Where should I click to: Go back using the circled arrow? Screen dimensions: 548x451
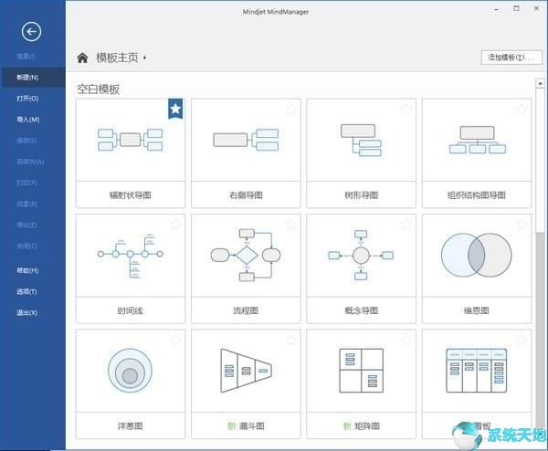[x=31, y=32]
